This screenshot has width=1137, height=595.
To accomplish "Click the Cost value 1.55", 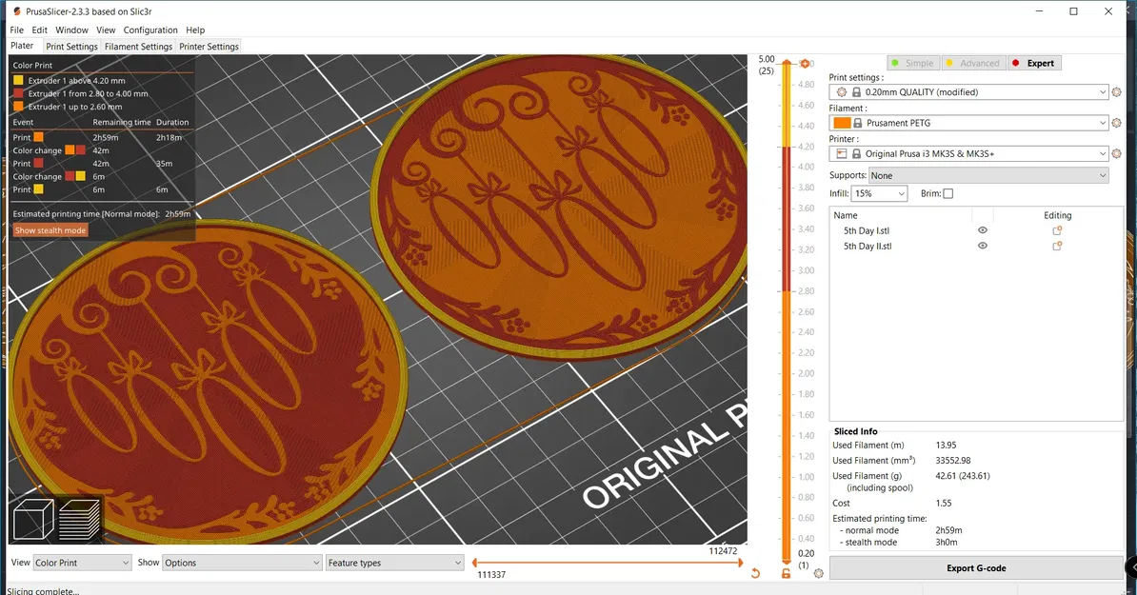I will [x=944, y=503].
